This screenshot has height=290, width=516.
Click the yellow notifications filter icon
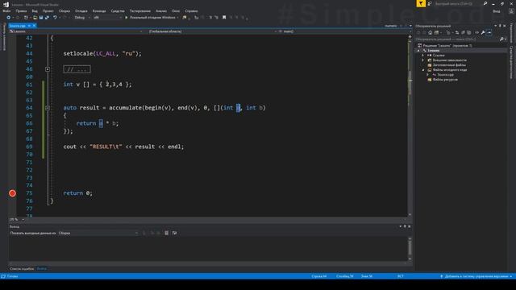coord(421,3)
